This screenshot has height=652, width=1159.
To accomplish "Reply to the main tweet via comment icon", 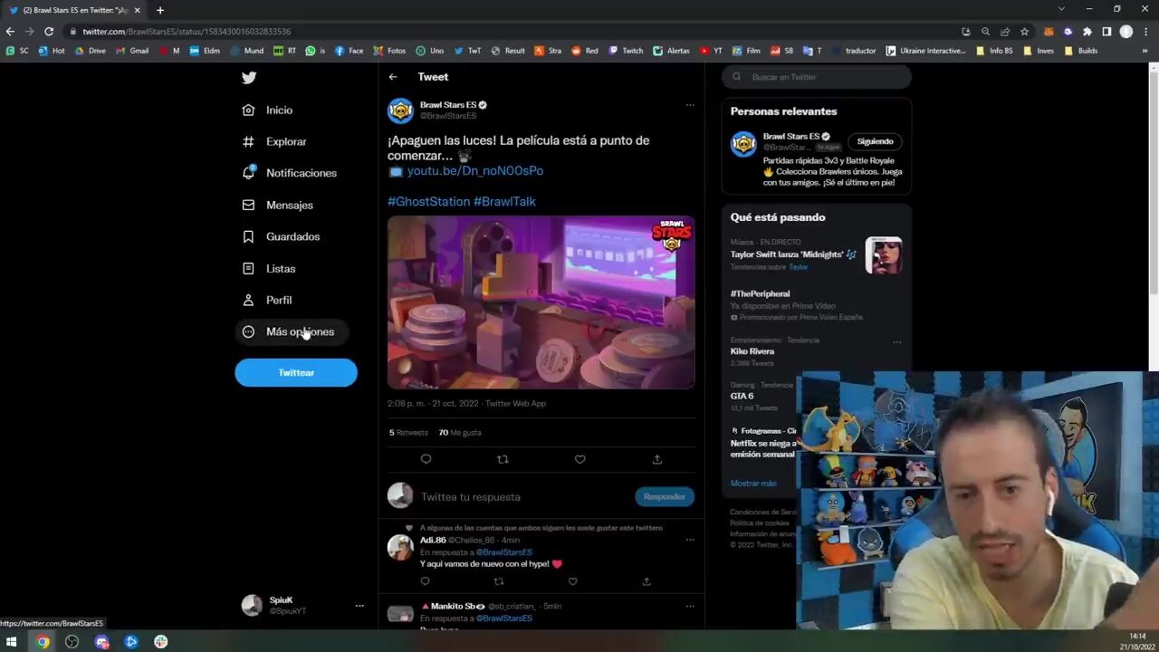I will point(426,459).
